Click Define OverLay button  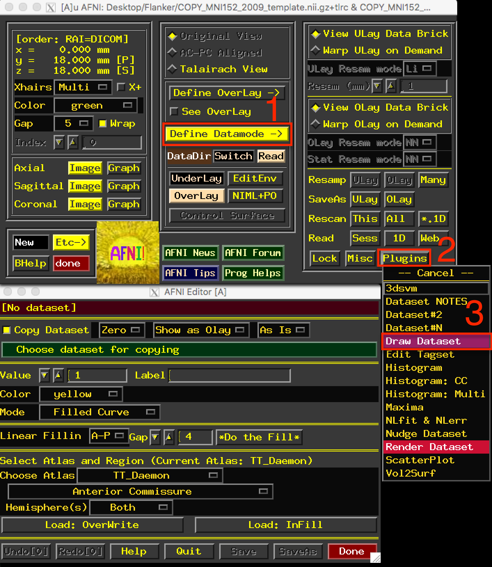pyautogui.click(x=227, y=93)
